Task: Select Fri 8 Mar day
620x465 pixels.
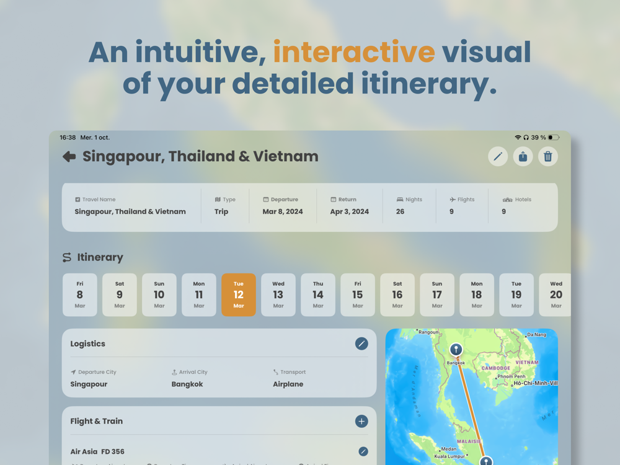Action: point(80,294)
